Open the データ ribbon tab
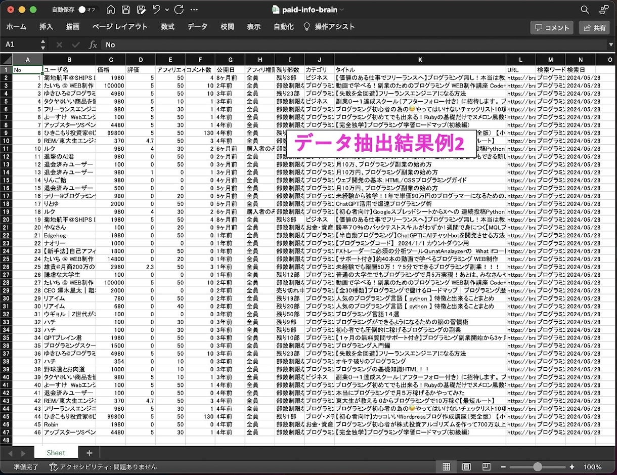 (x=197, y=27)
